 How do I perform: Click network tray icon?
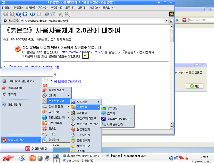pyautogui.click(x=176, y=158)
